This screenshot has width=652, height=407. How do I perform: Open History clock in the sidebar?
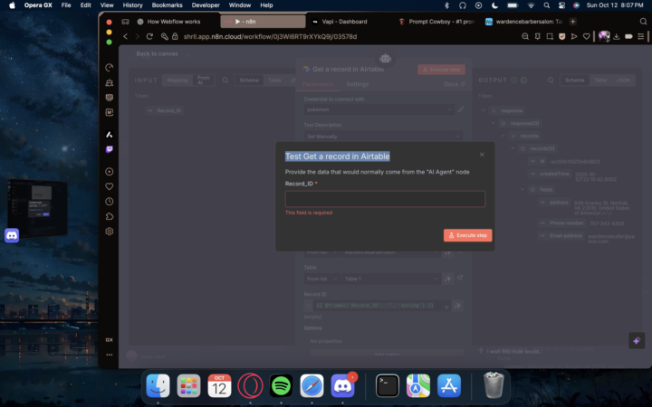tap(110, 202)
